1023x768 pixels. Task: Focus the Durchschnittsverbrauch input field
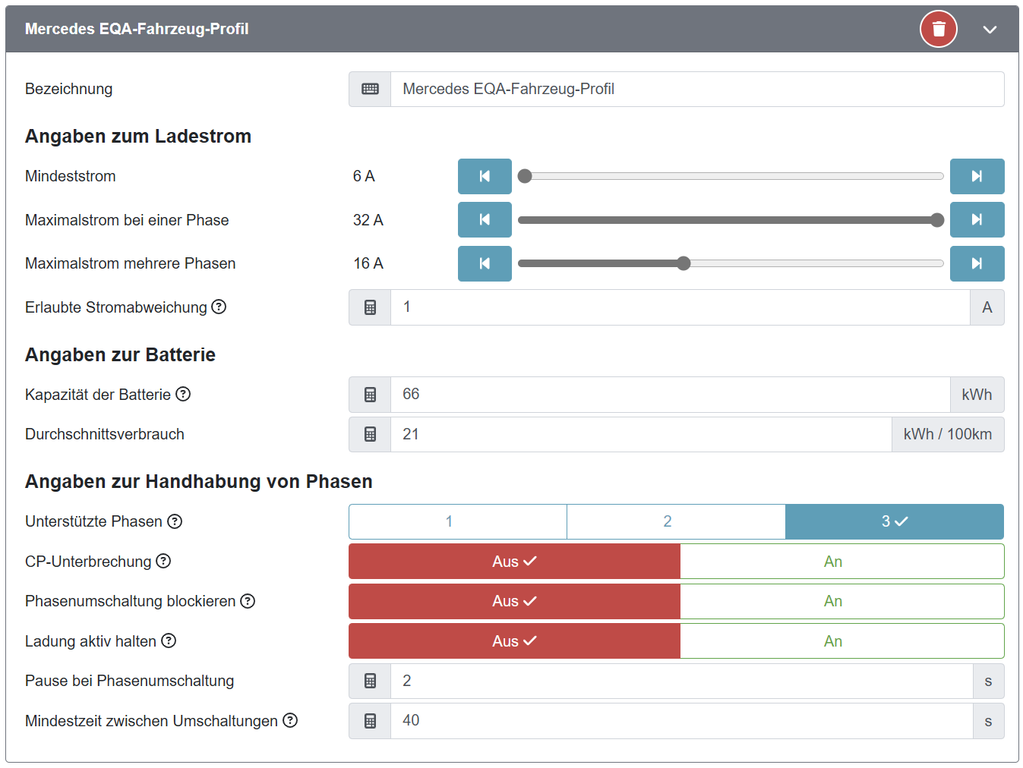click(640, 434)
